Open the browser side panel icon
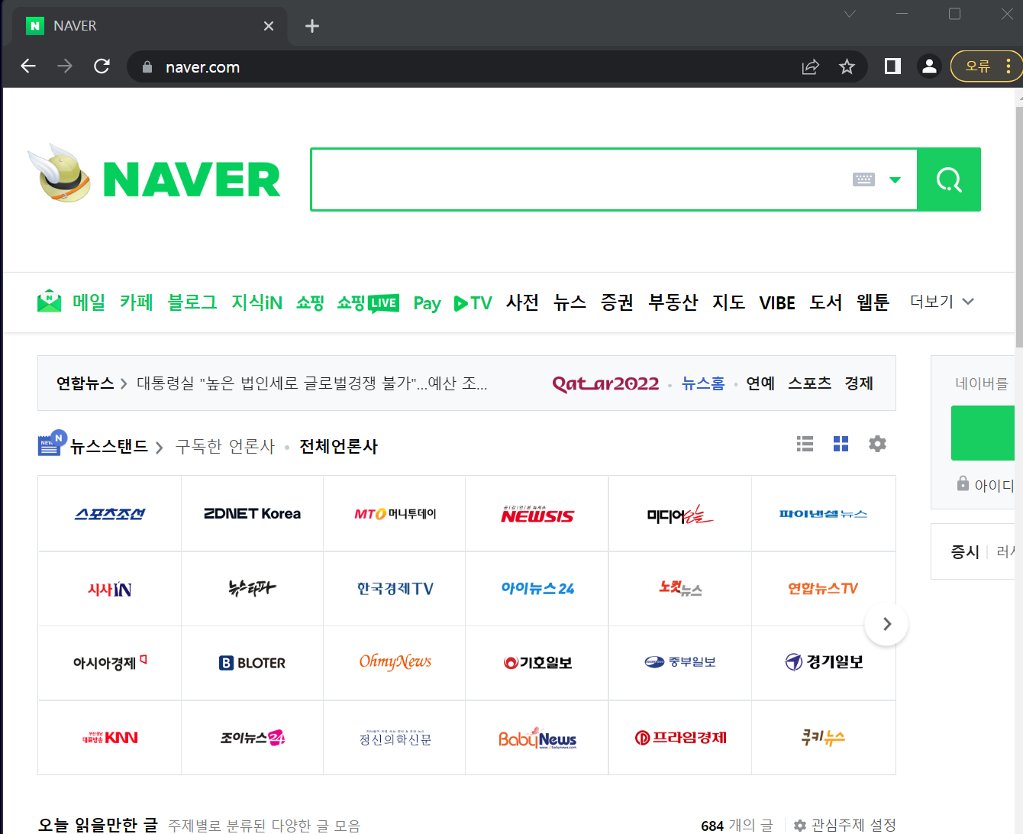This screenshot has width=1023, height=834. (892, 66)
